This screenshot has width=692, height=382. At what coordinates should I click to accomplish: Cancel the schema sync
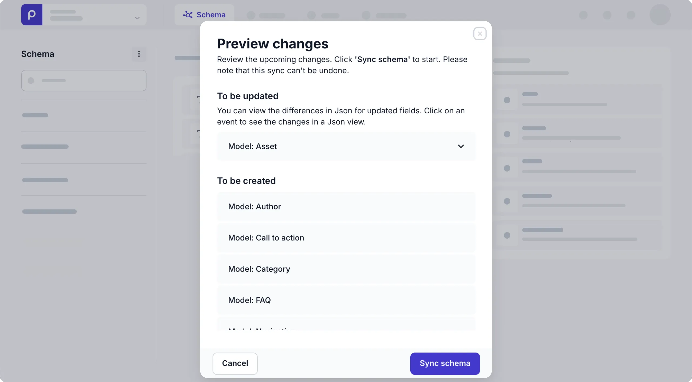[235, 363]
